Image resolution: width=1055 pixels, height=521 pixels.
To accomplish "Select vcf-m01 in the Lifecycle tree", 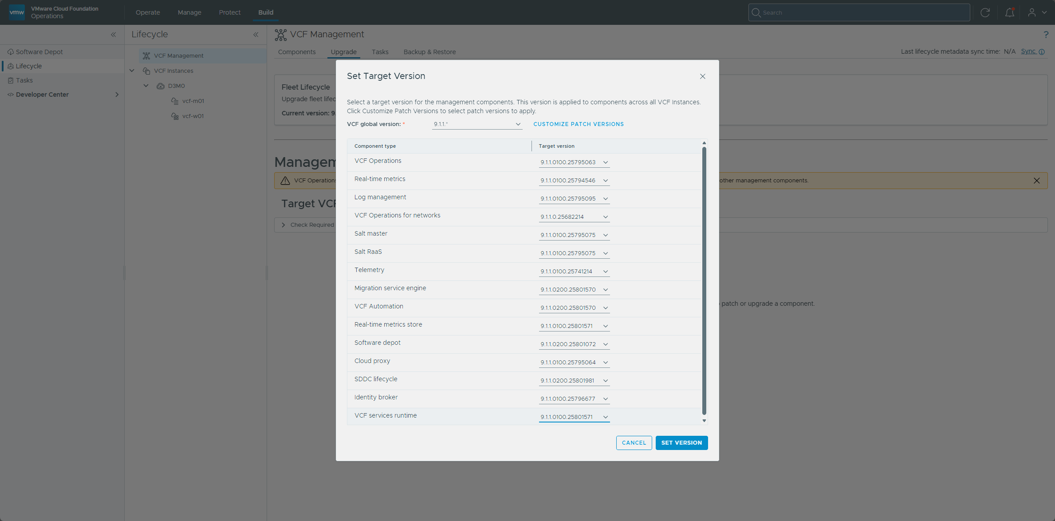I will [x=193, y=101].
